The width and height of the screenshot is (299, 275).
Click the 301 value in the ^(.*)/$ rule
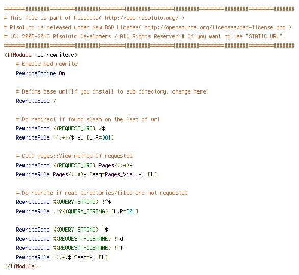(106, 137)
